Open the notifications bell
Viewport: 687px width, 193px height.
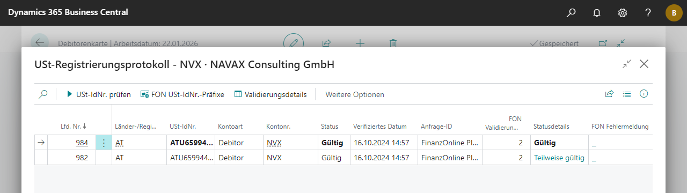coord(597,12)
